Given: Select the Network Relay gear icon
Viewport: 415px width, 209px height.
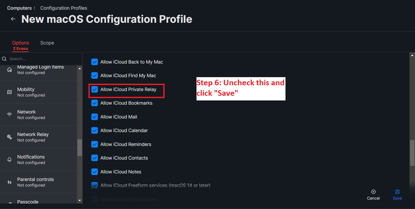Looking at the screenshot, I should (9, 137).
